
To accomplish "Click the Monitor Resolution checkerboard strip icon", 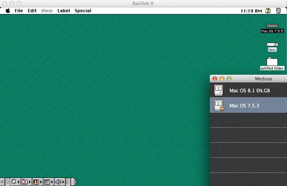I will point(47,182).
